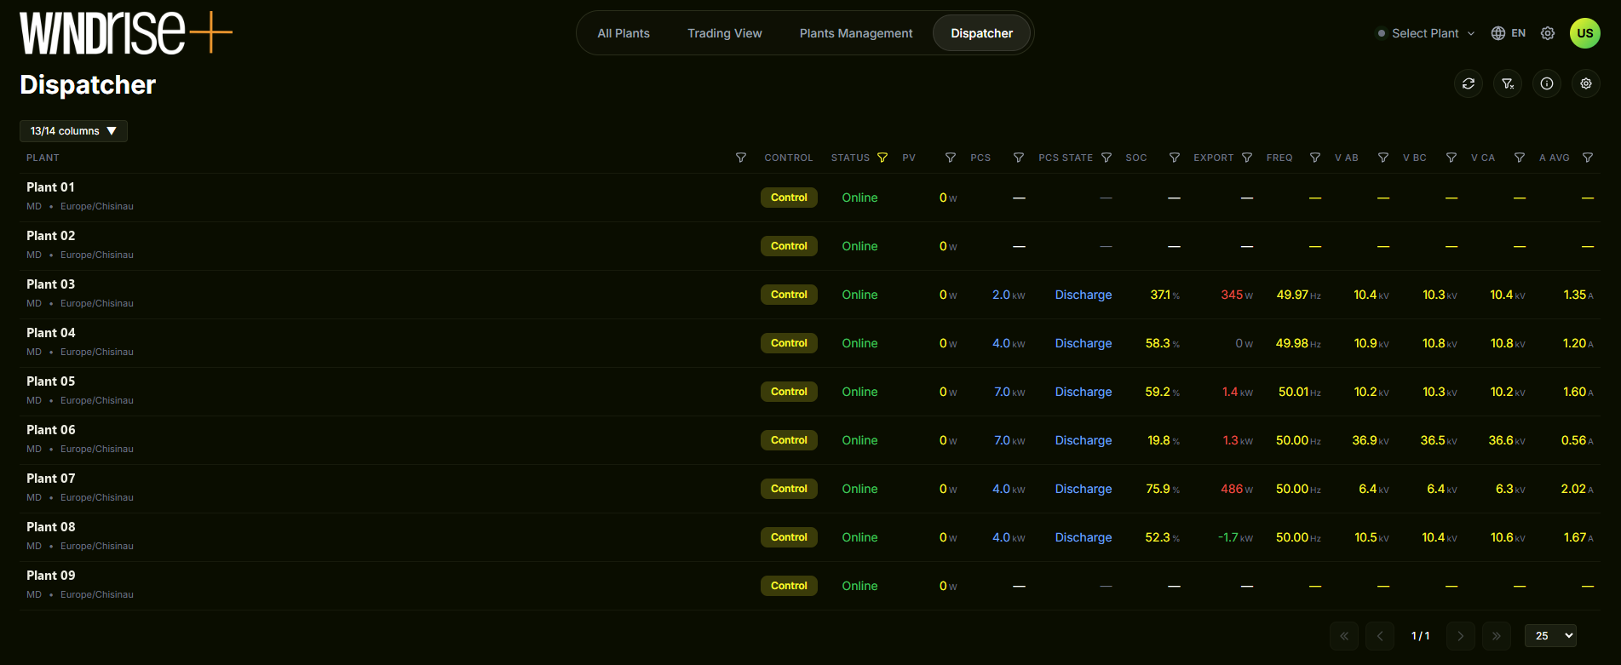The width and height of the screenshot is (1621, 665).
Task: Click the next page arrow button
Action: coord(1461,636)
